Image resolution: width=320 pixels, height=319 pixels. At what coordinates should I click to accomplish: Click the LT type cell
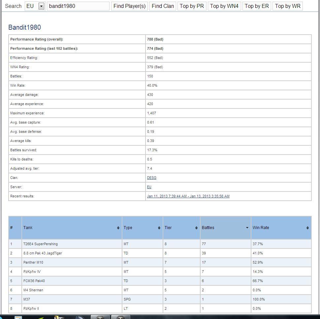[143, 308]
